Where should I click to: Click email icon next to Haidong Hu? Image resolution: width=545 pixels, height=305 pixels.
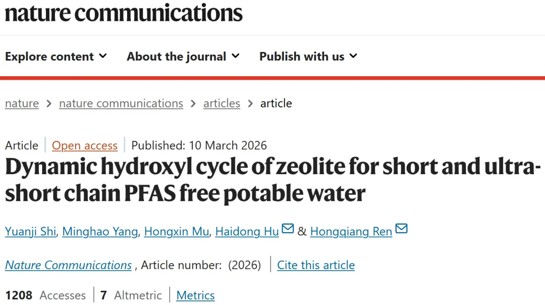(x=288, y=229)
